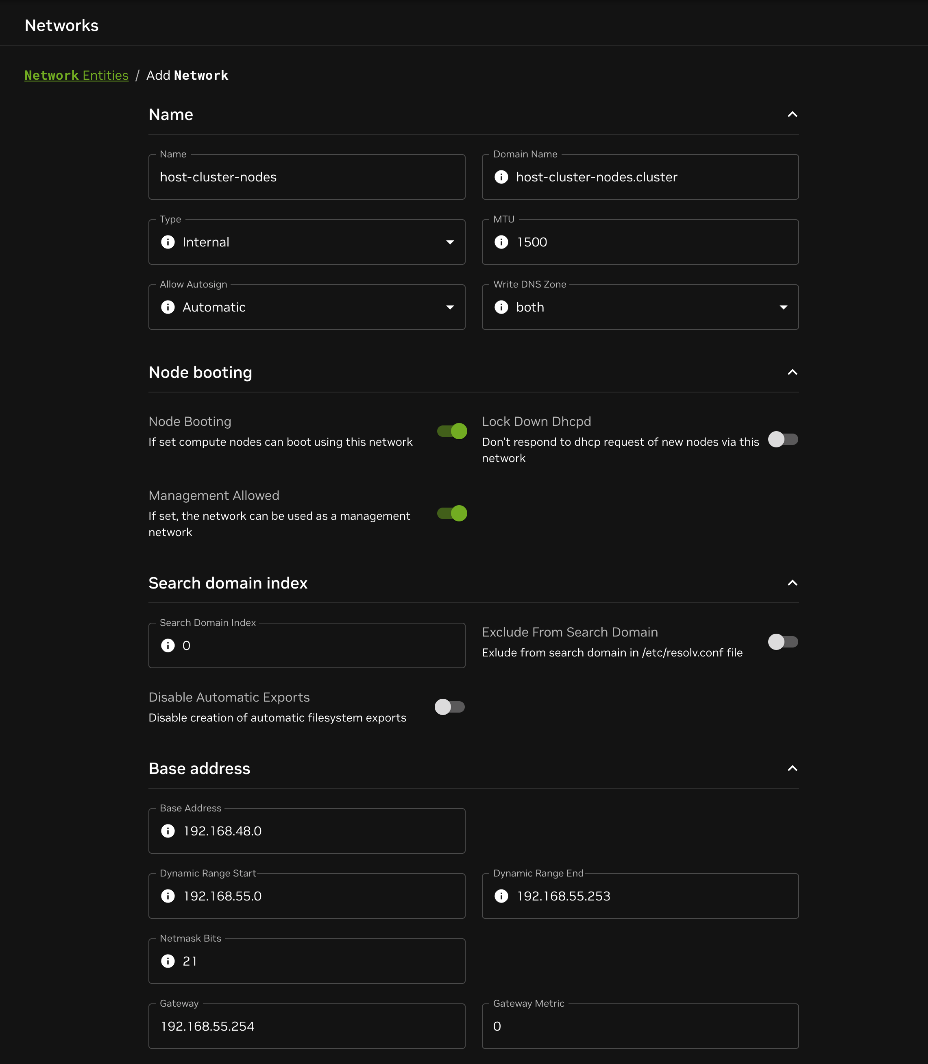Click the Dynamic Range End info icon
Screen dimensions: 928x1064
(501, 896)
